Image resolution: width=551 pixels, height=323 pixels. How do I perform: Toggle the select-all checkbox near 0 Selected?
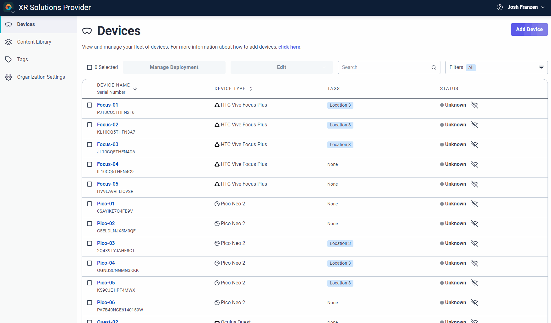coord(90,67)
